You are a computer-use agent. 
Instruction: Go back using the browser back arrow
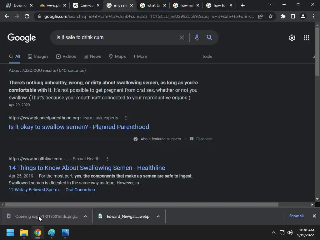click(7, 16)
